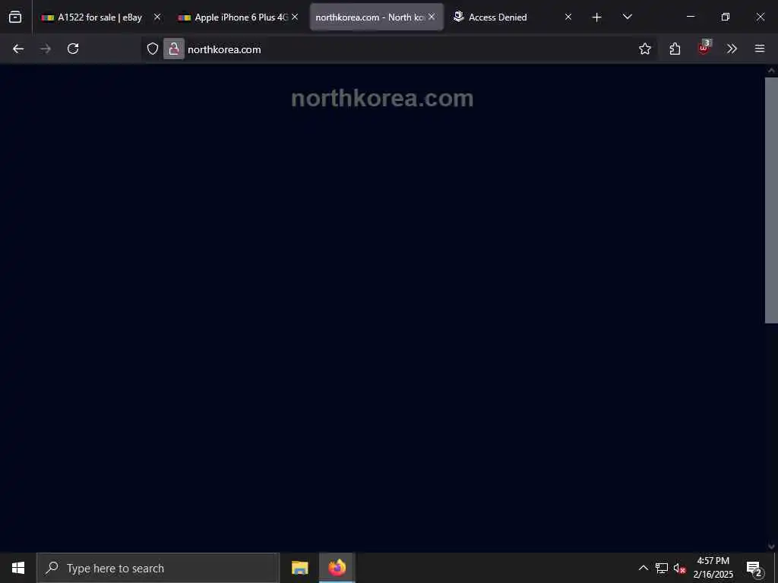This screenshot has height=583, width=778.
Task: Open muted volume tray icon
Action: pyautogui.click(x=679, y=568)
